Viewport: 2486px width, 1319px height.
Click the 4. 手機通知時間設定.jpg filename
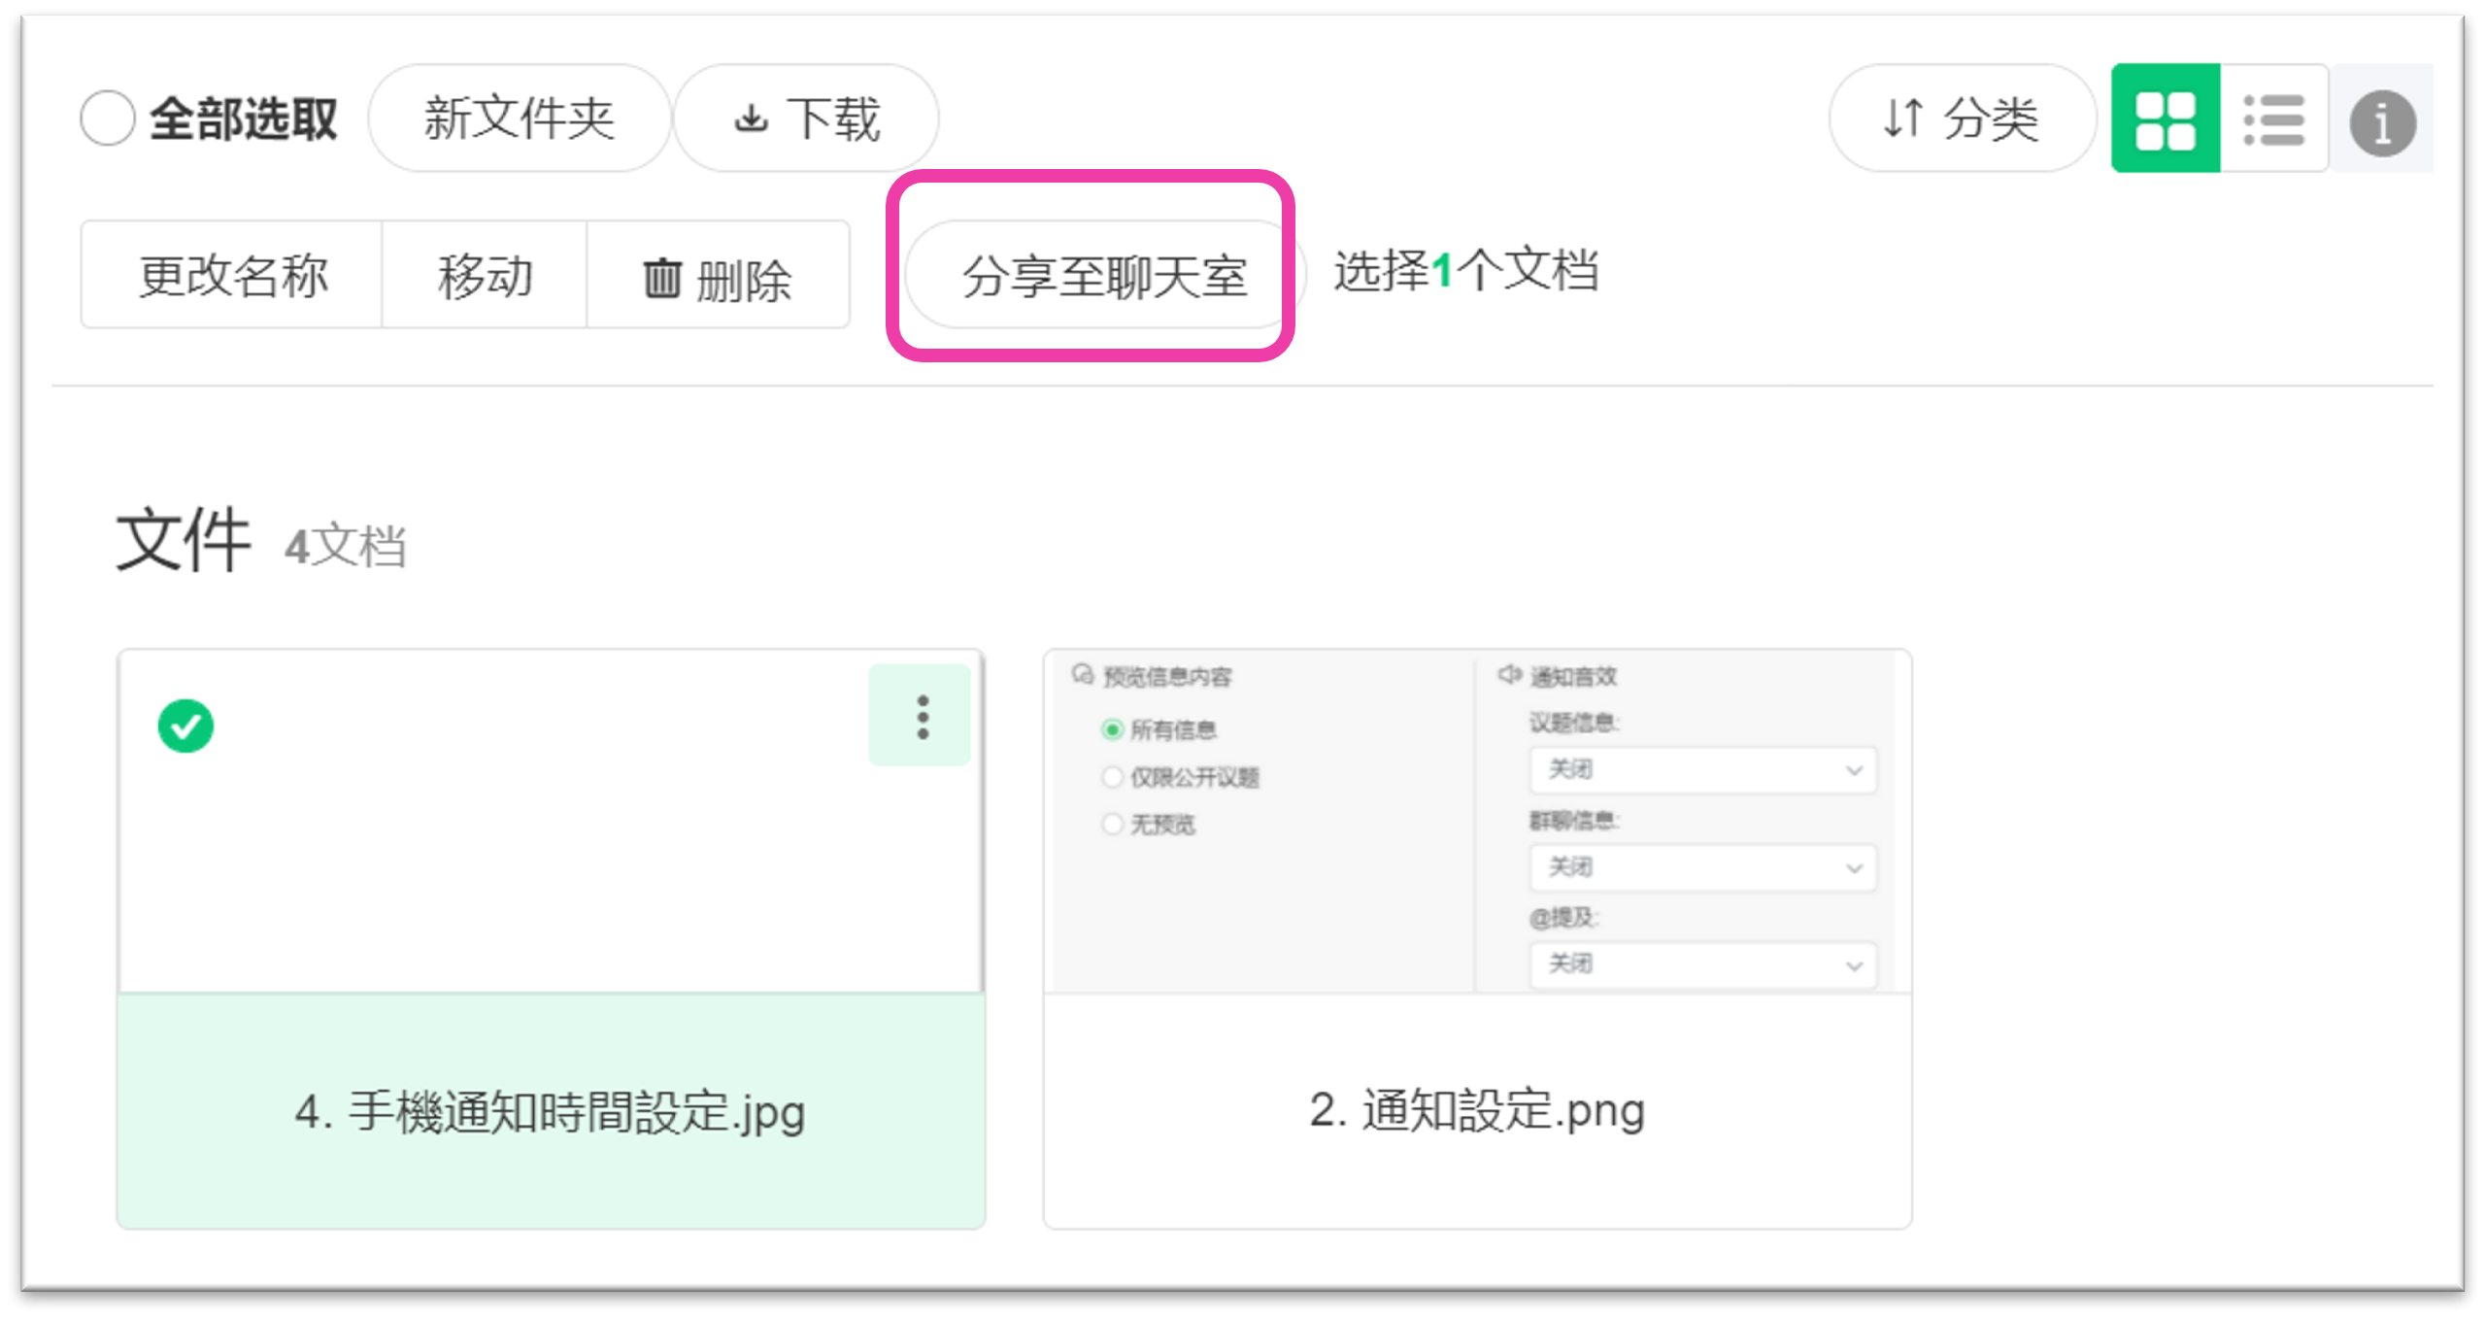pyautogui.click(x=550, y=1110)
